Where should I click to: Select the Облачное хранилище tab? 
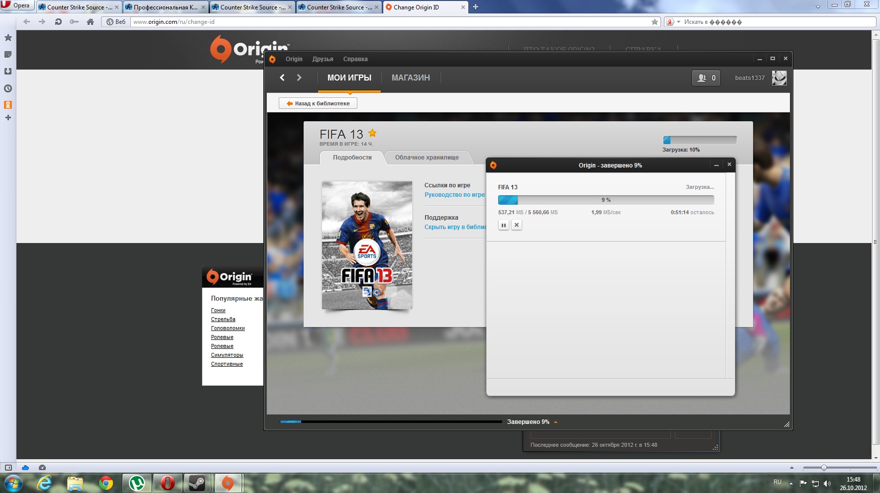[x=427, y=158]
